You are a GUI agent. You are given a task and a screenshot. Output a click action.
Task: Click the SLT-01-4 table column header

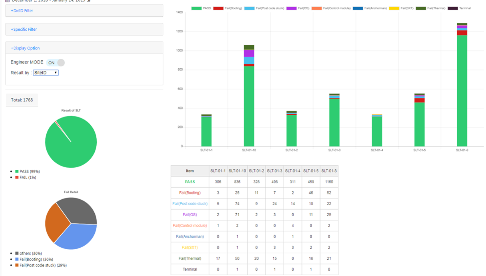(293, 171)
